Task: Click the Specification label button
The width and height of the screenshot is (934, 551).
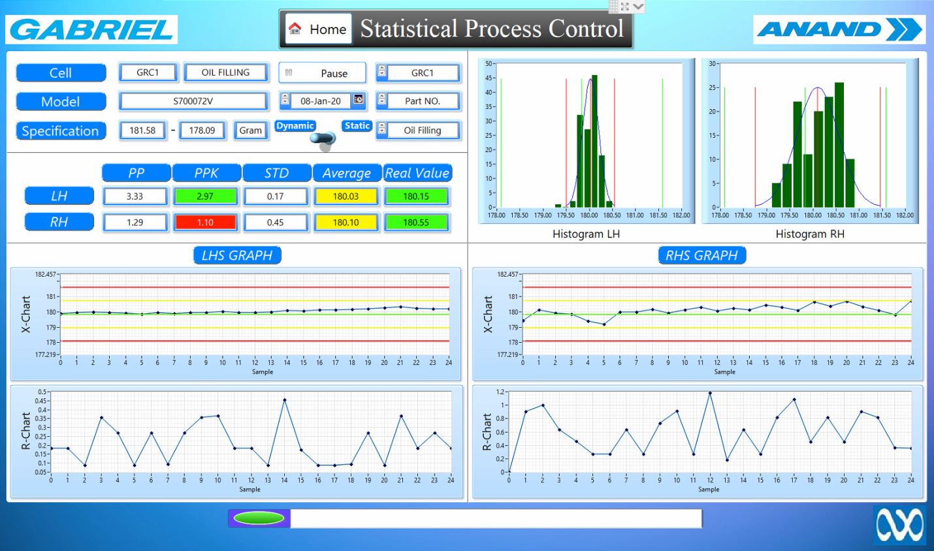Action: pyautogui.click(x=61, y=131)
